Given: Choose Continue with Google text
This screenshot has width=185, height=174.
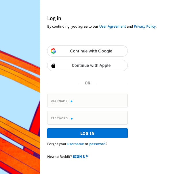Looking at the screenshot, I should [x=91, y=51].
